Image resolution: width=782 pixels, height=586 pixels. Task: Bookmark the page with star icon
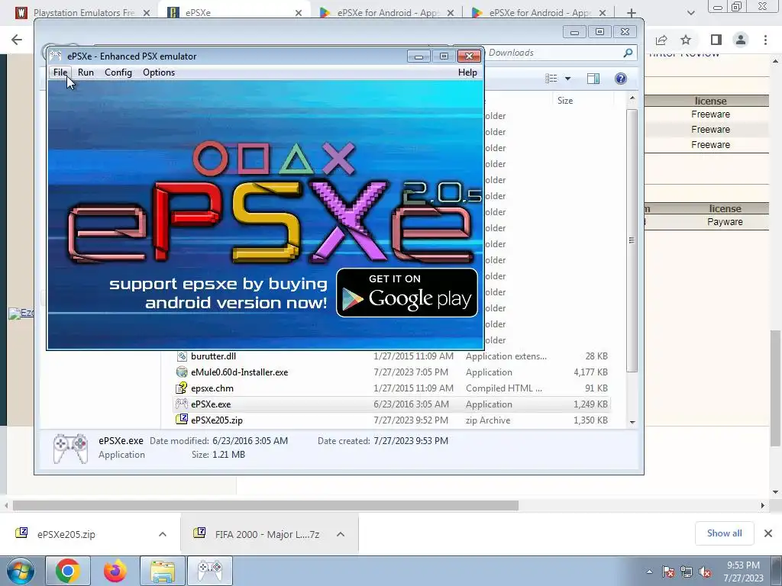click(686, 40)
